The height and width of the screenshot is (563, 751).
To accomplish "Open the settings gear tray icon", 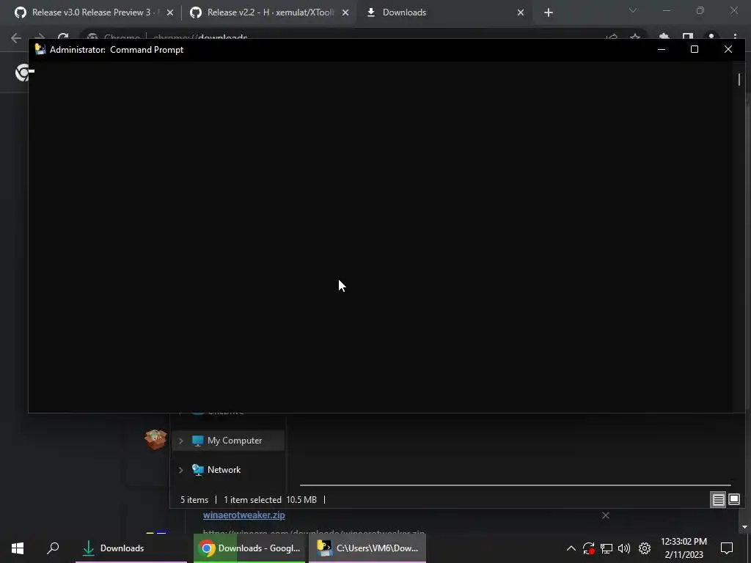I will [x=645, y=548].
